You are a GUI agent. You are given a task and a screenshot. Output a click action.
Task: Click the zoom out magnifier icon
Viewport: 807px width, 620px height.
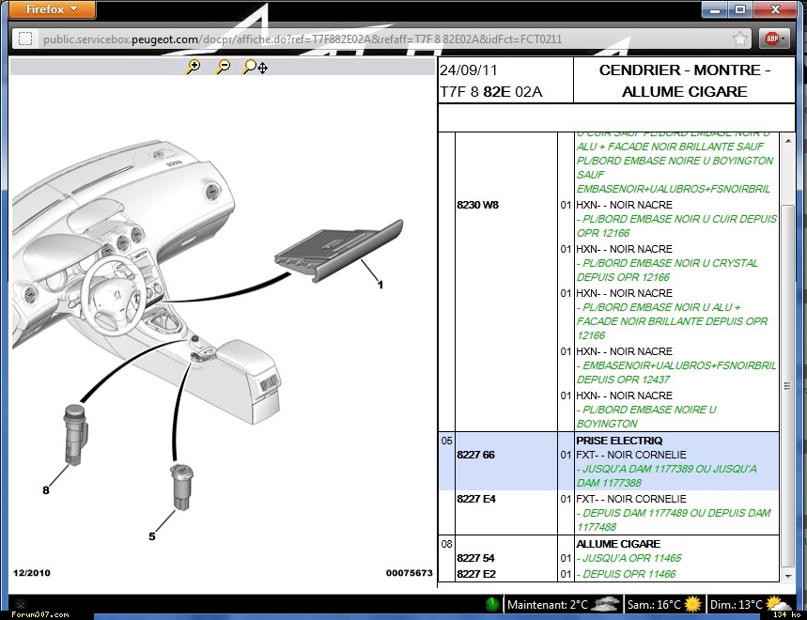[x=224, y=67]
